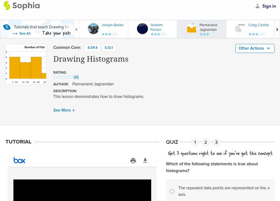
Task: Download the tutorial file
Action: point(145,161)
